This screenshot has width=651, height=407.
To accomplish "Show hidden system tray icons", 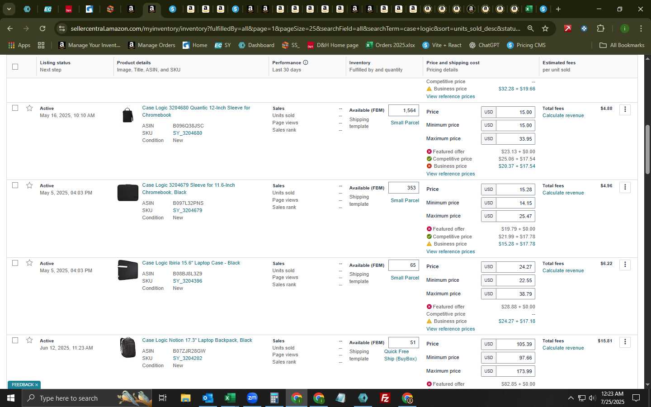I will [x=571, y=398].
